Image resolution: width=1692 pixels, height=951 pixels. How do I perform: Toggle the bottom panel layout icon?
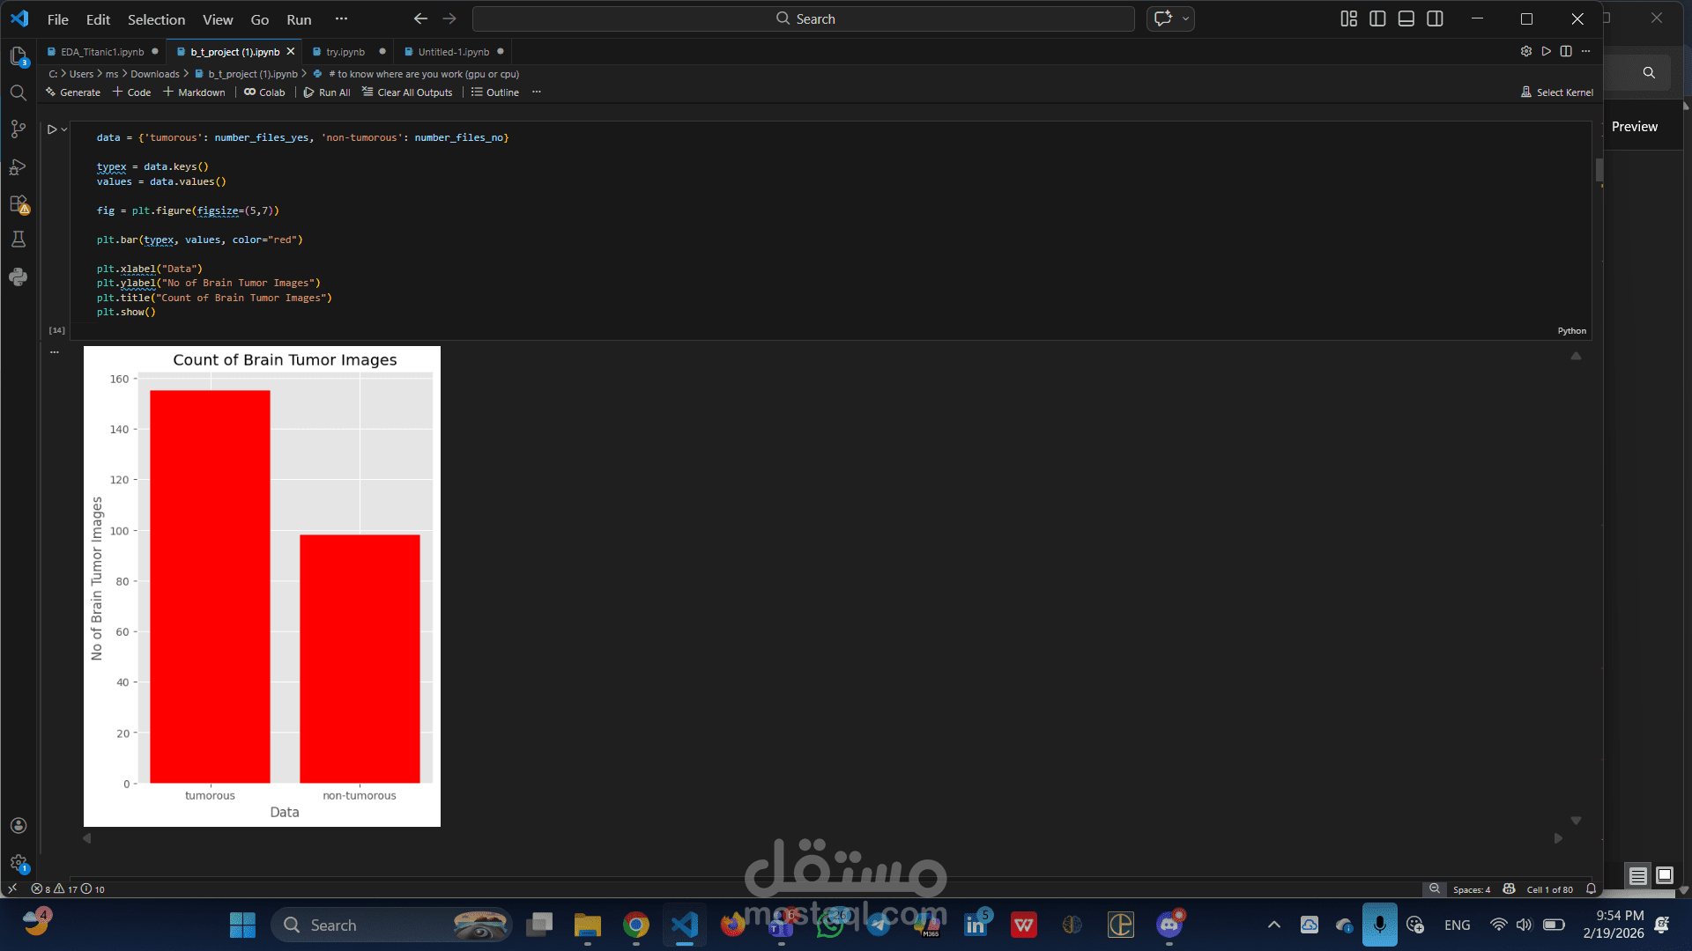[x=1406, y=18]
